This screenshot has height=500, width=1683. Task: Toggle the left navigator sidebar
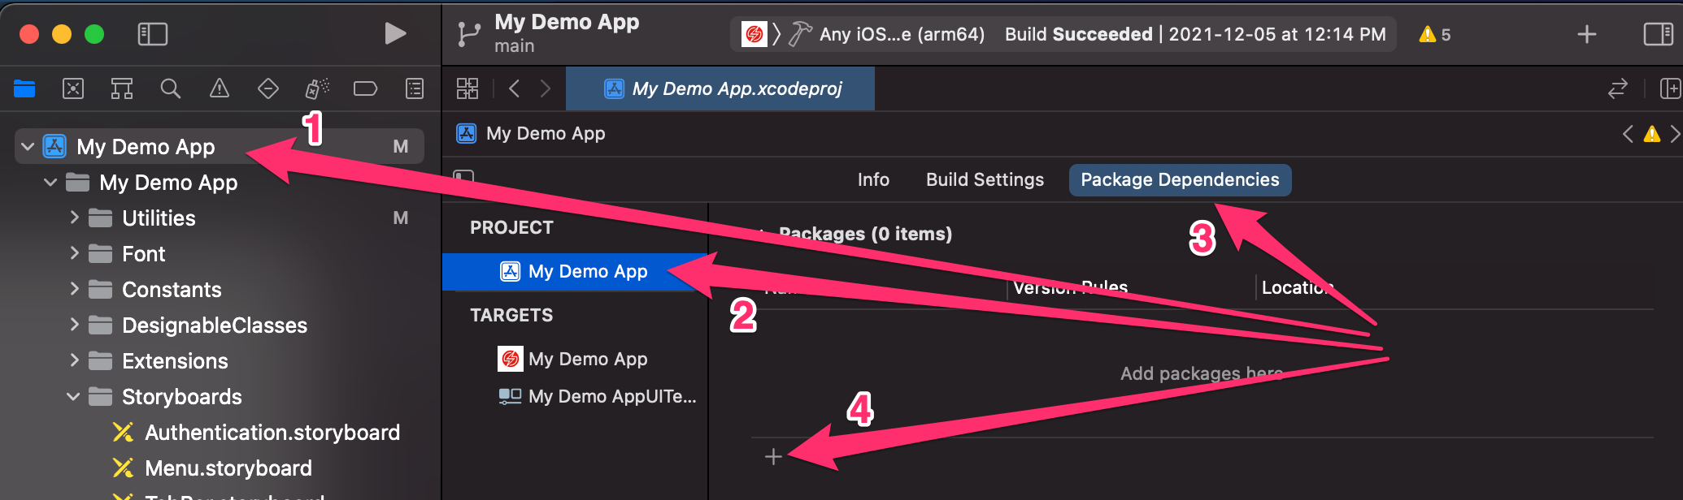click(153, 34)
